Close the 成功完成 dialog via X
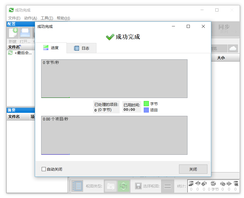Image resolution: width=244 pixels, height=198 pixels. tap(203, 26)
